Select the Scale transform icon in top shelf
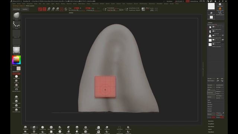 click(53, 9)
